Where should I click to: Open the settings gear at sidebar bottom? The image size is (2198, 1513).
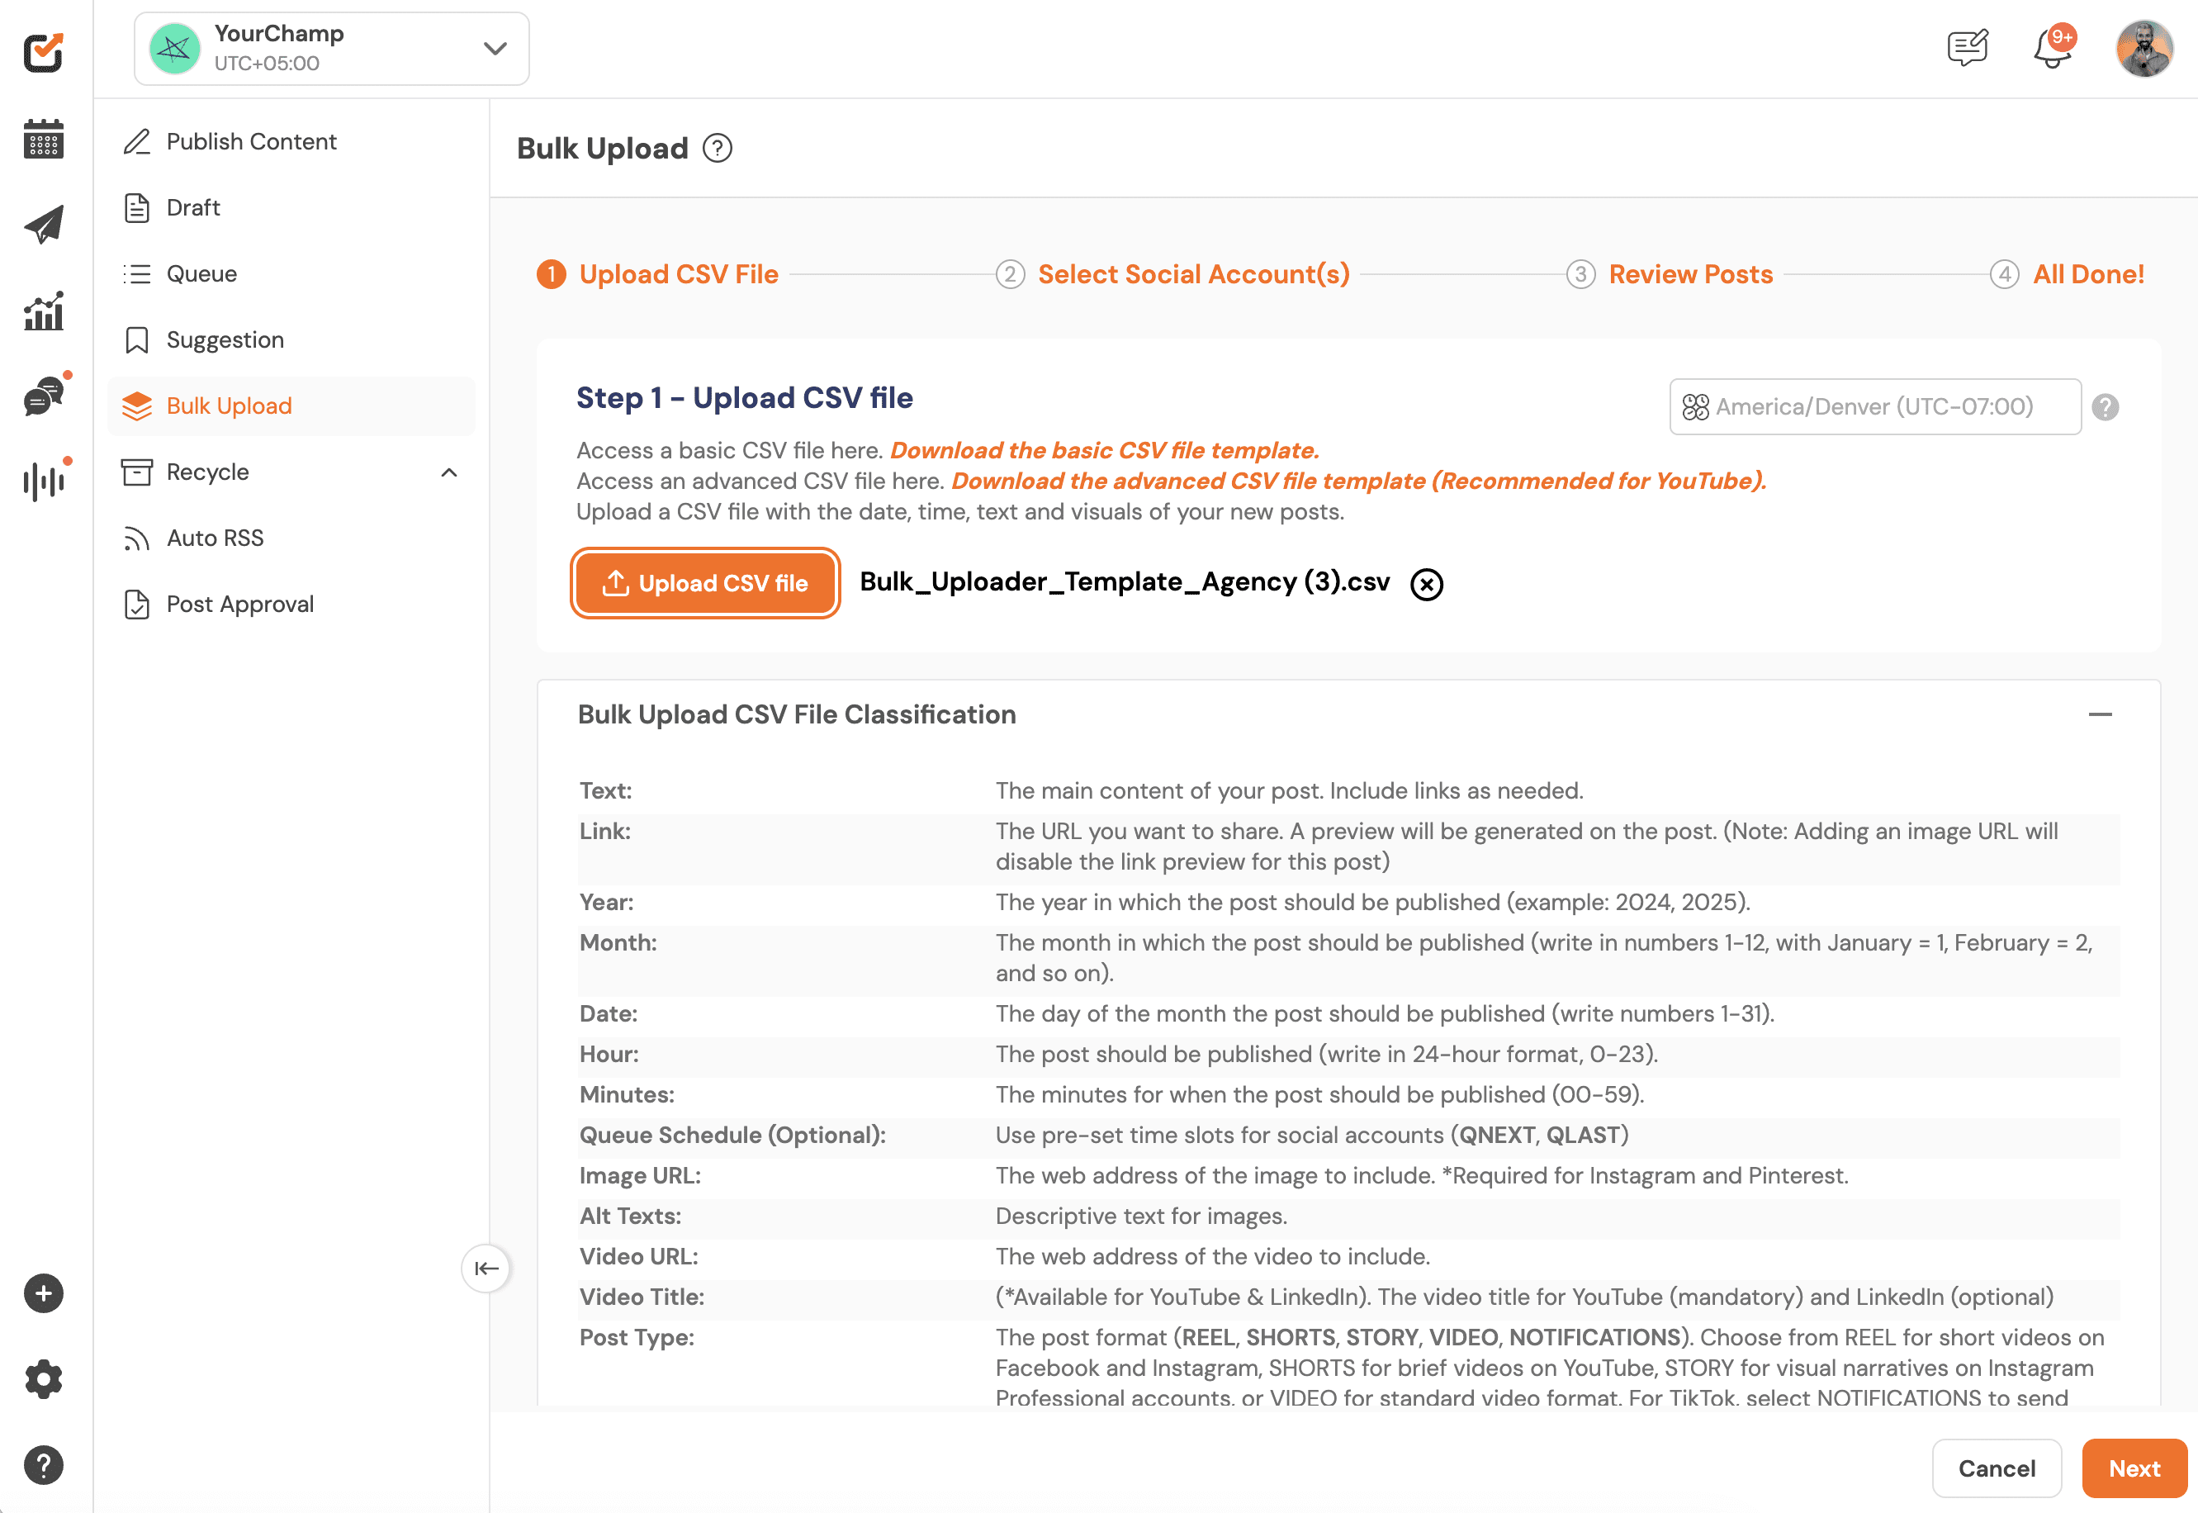pyautogui.click(x=43, y=1380)
